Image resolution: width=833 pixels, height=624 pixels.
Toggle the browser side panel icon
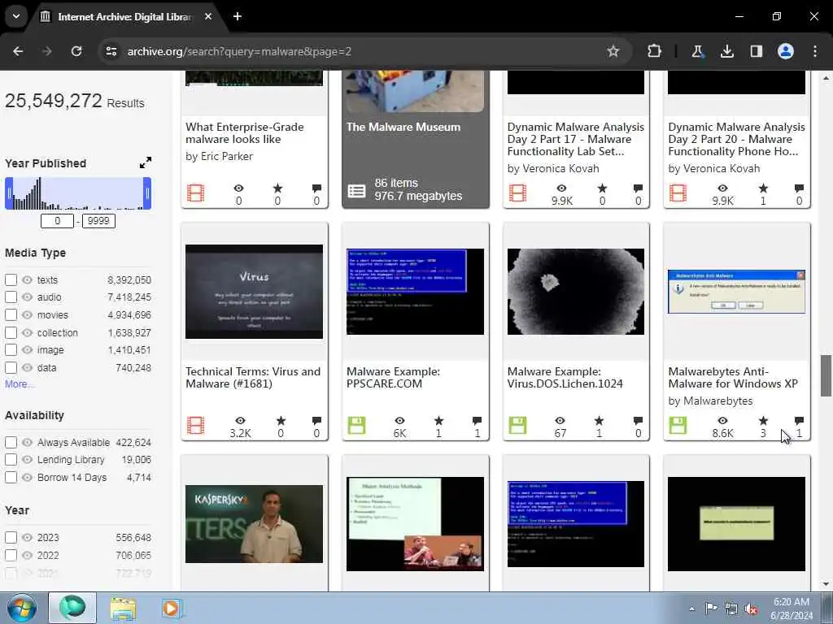coord(756,51)
